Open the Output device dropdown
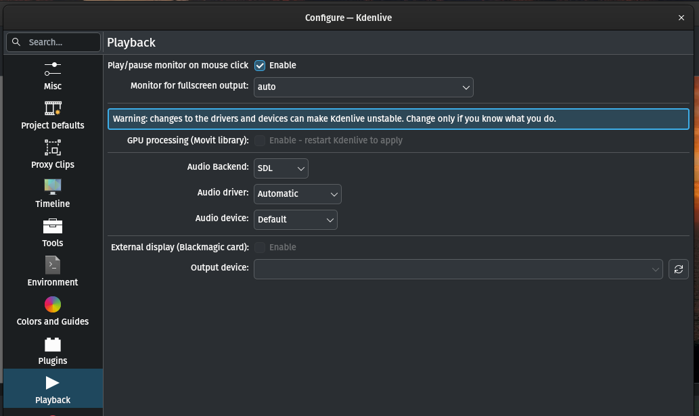Image resolution: width=699 pixels, height=416 pixels. [458, 269]
